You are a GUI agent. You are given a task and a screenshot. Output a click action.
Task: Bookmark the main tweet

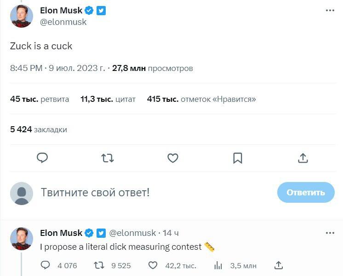pyautogui.click(x=237, y=158)
